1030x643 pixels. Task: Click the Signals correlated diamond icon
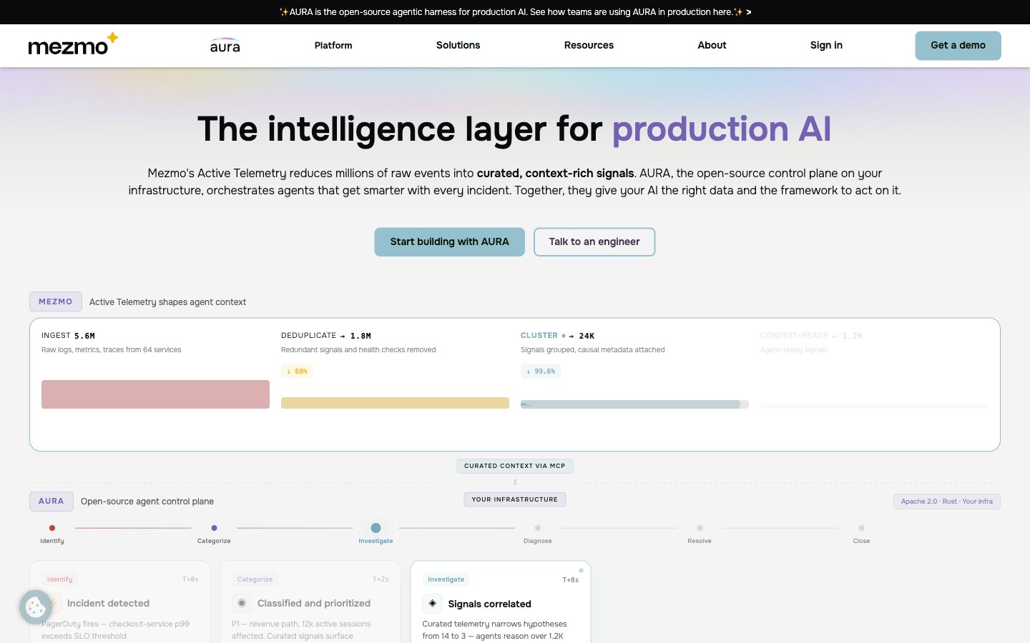(432, 604)
